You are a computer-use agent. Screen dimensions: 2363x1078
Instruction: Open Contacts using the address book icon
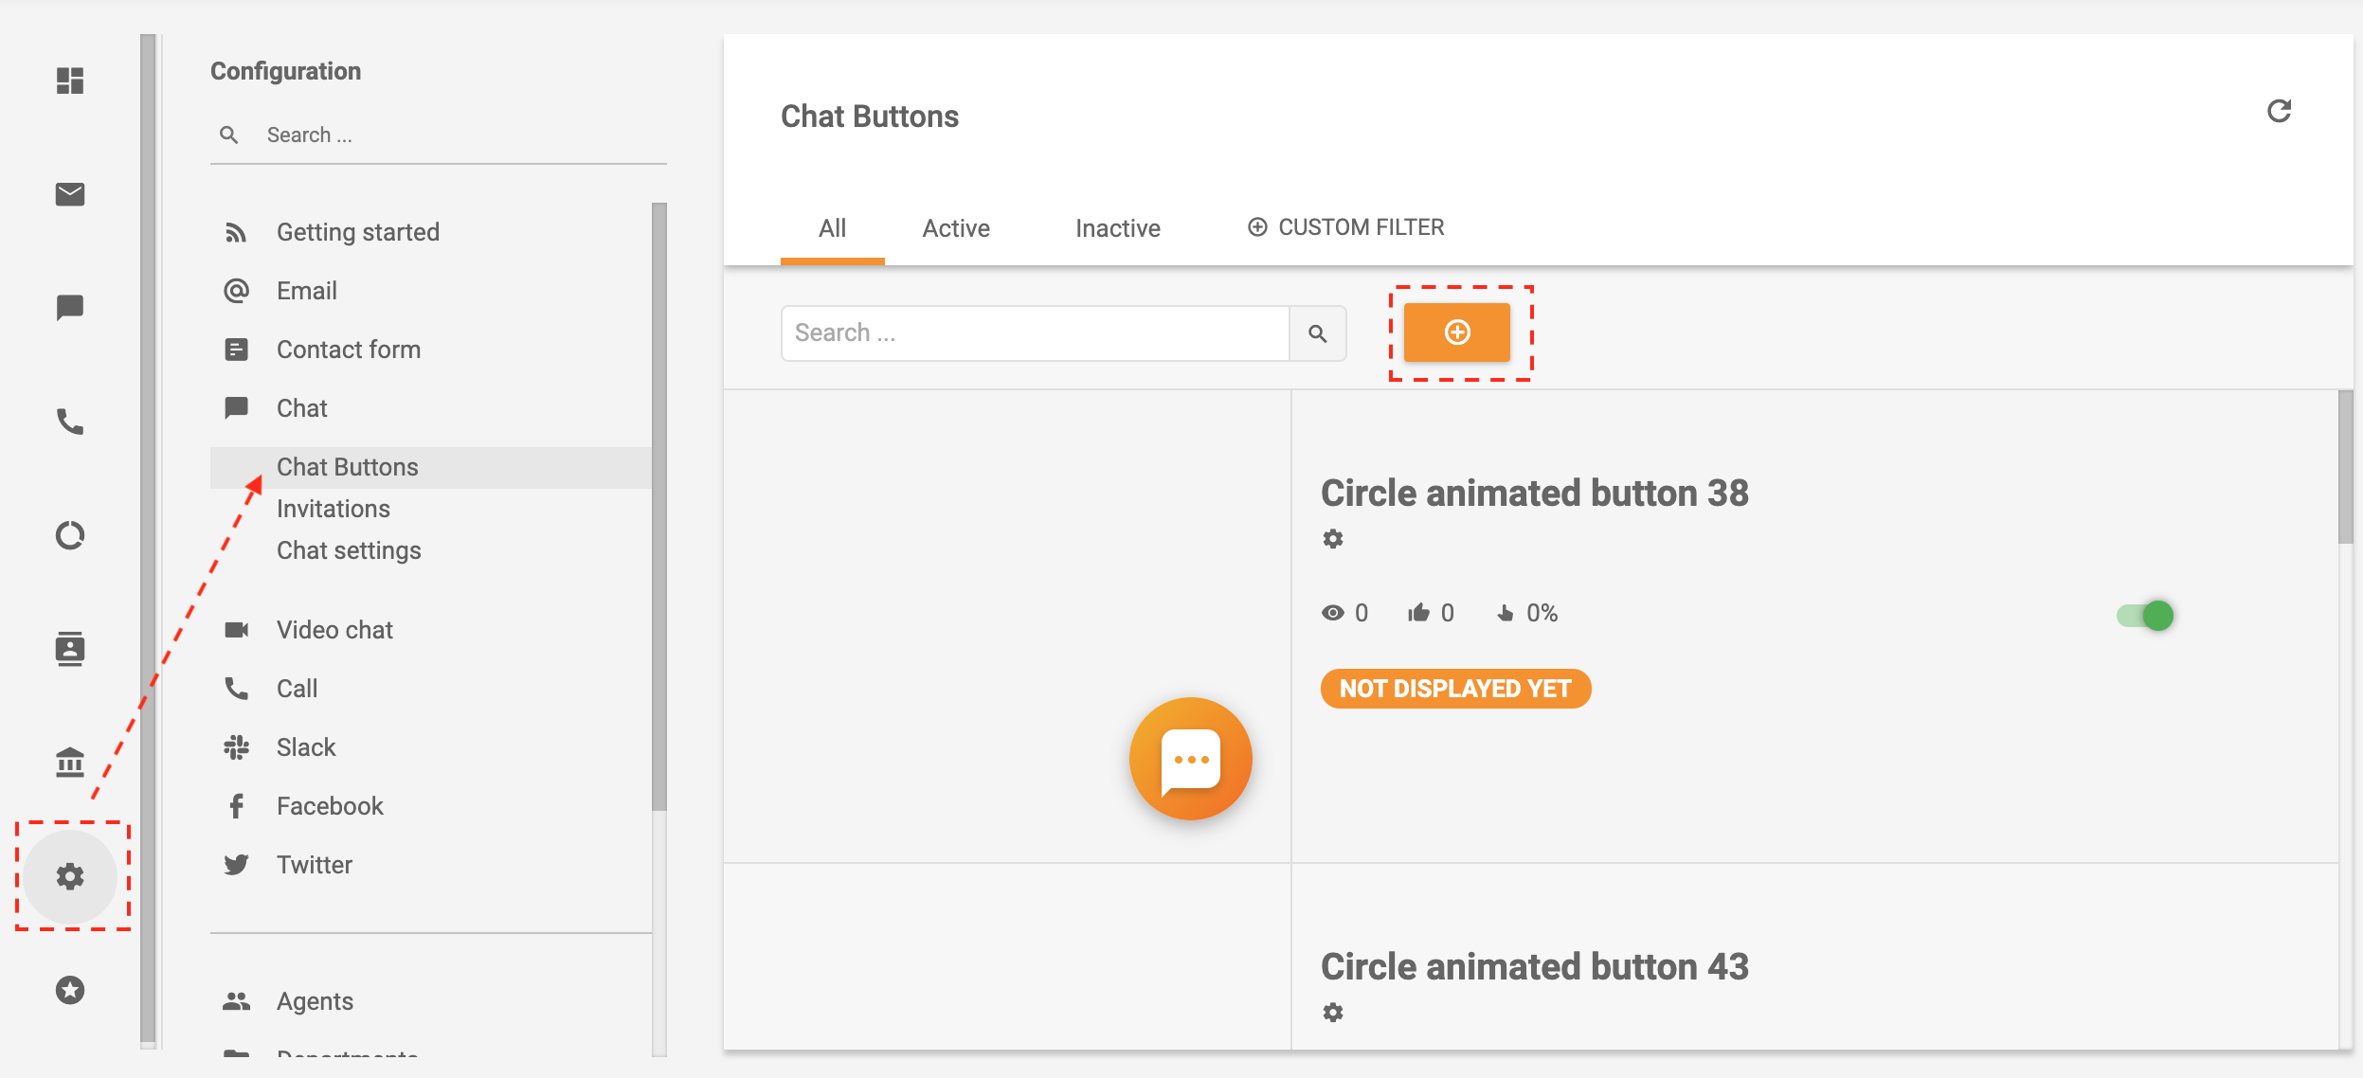tap(70, 649)
